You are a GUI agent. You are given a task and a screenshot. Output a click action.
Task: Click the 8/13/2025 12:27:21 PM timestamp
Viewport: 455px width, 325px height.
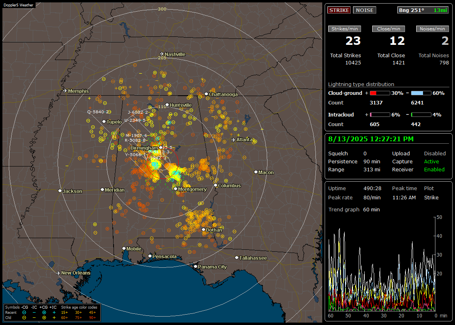point(371,139)
